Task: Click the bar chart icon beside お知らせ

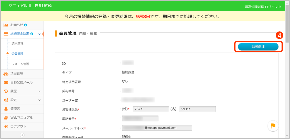Action: tap(6, 25)
